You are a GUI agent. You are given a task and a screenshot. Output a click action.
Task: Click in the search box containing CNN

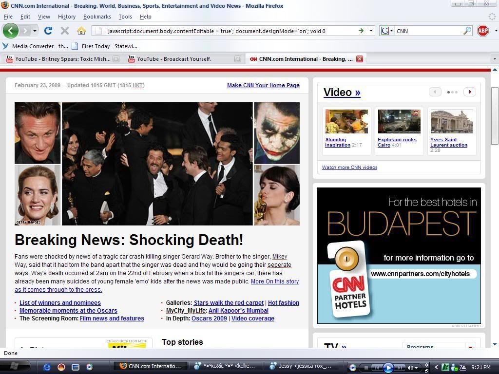tap(429, 31)
